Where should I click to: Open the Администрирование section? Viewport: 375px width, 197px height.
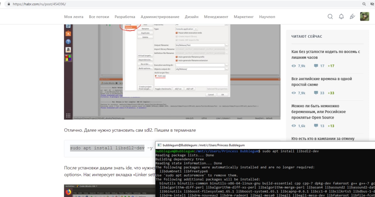[160, 17]
